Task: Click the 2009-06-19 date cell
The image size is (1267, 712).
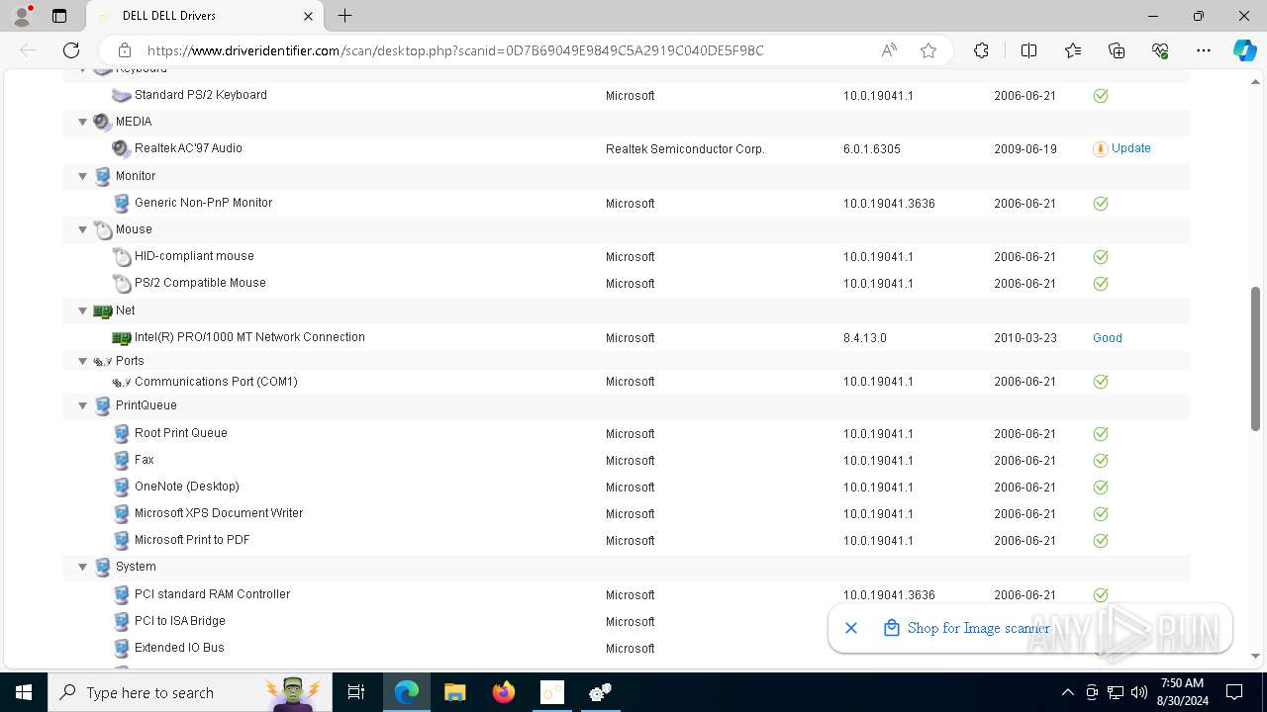Action: pos(1025,149)
